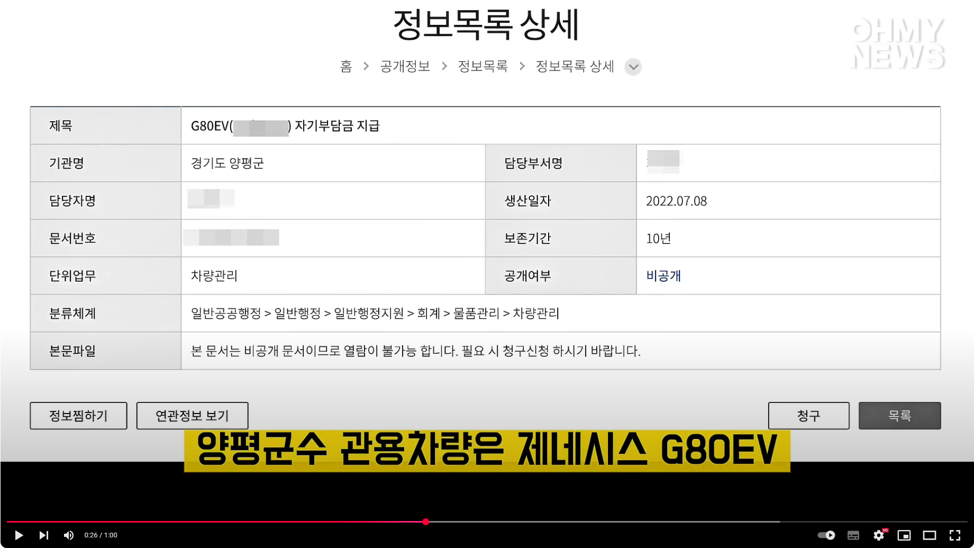
Task: Click the 정보찜하기 button
Action: tap(78, 416)
